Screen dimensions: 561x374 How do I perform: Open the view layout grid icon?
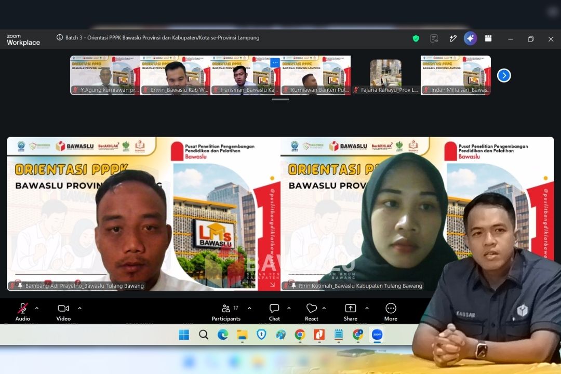pos(488,38)
